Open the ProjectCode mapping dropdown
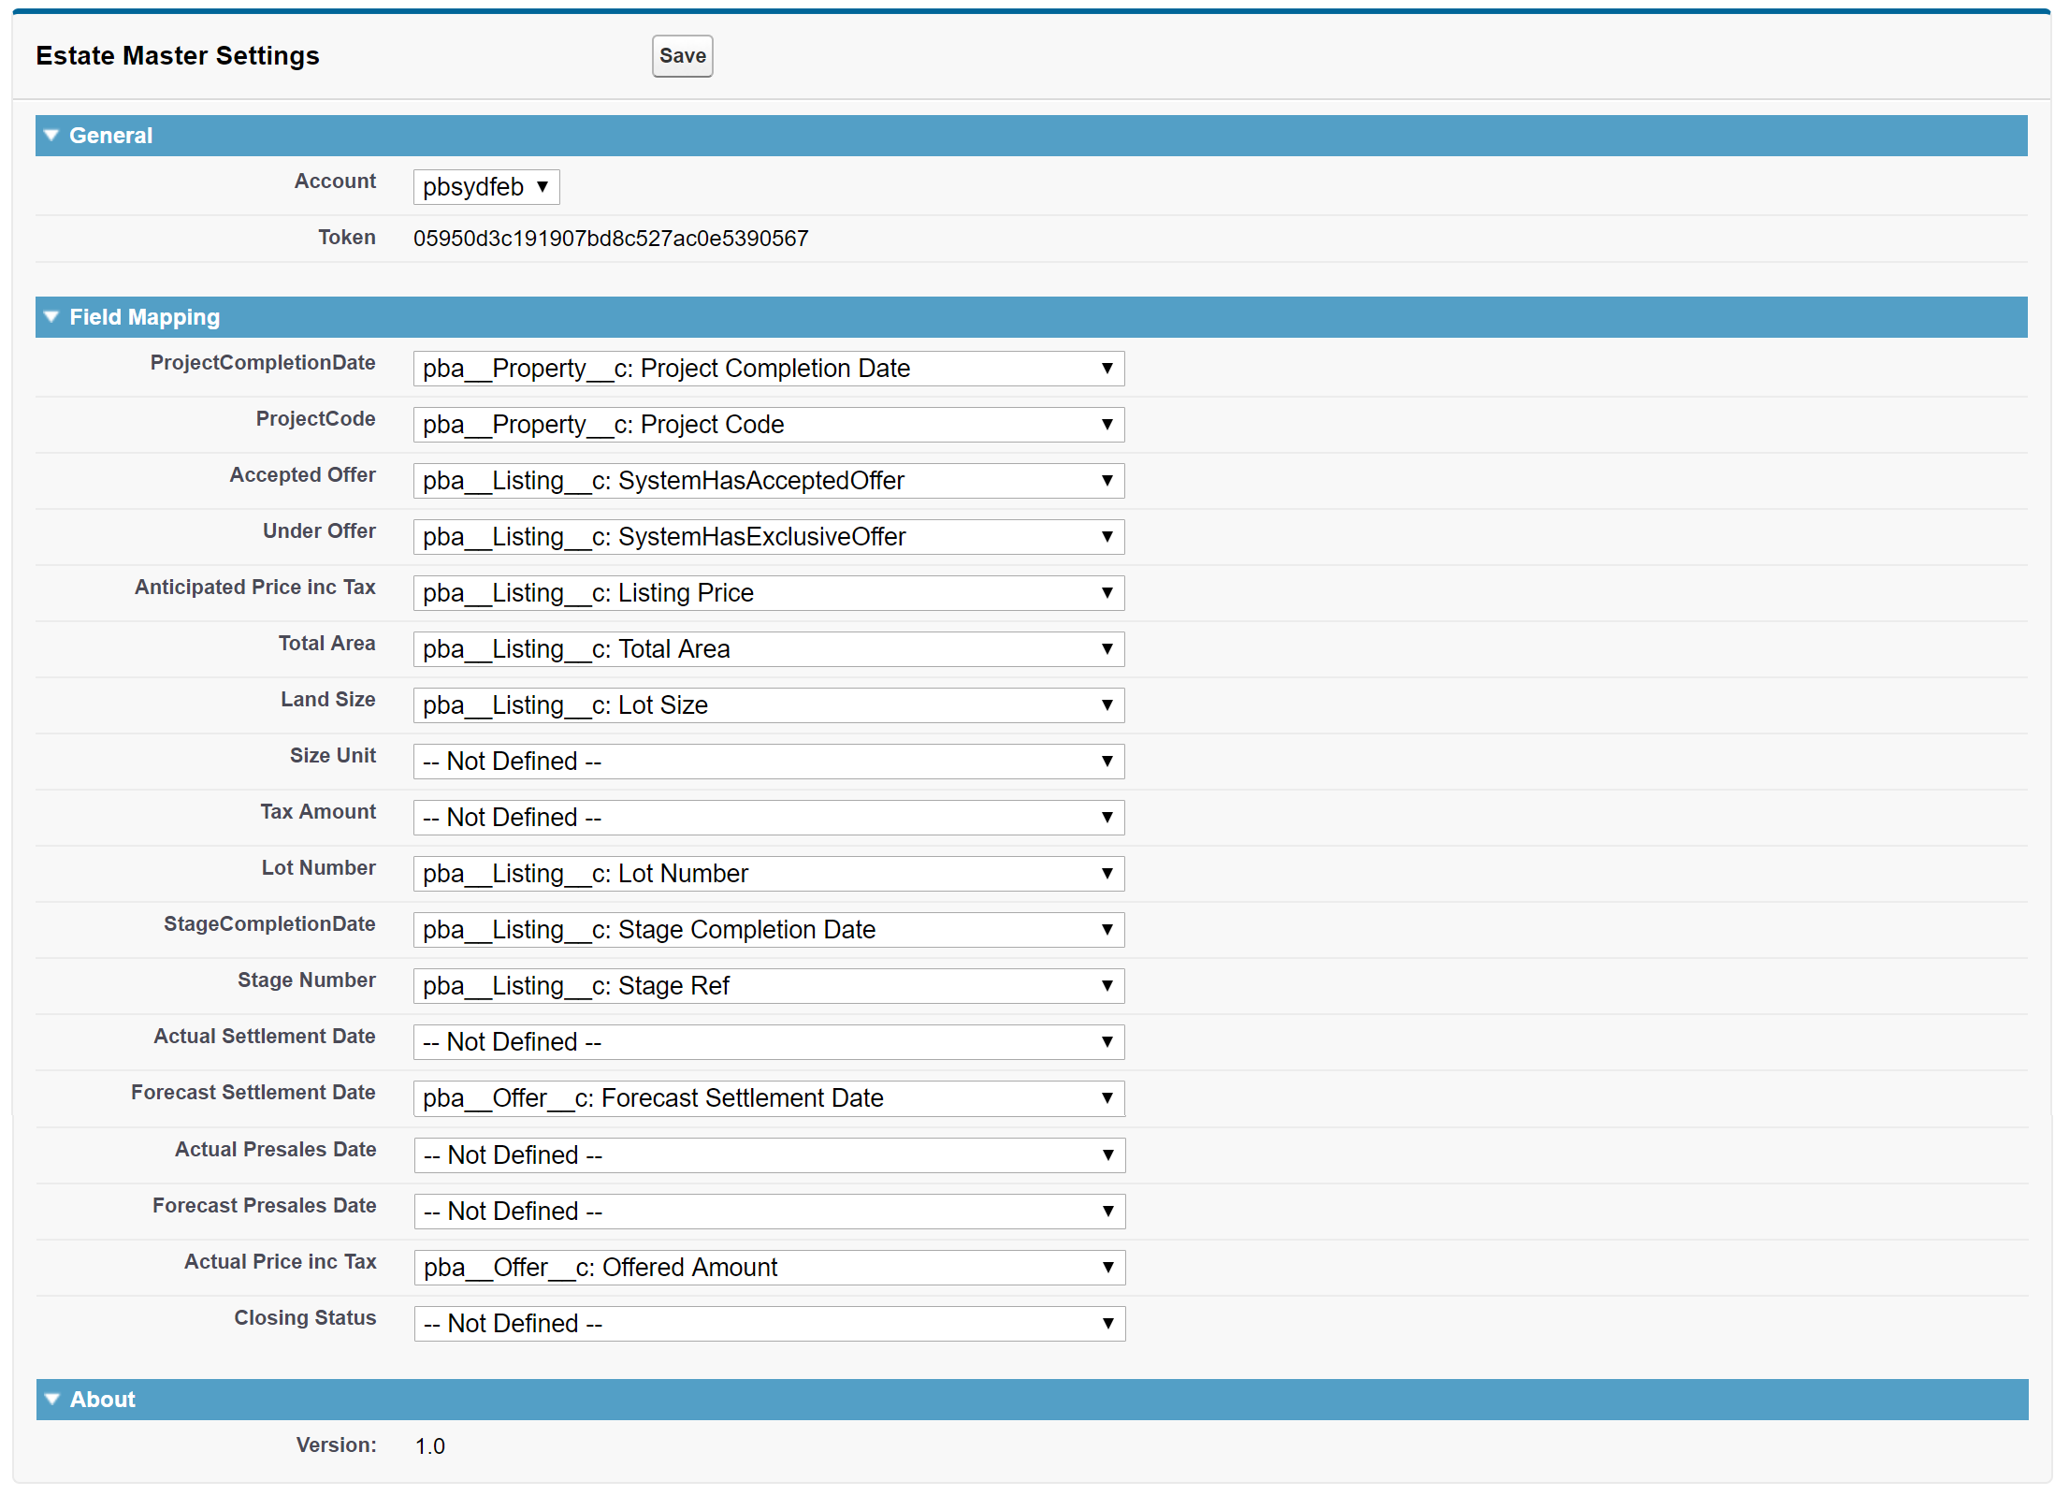2069x1510 pixels. [x=768, y=425]
